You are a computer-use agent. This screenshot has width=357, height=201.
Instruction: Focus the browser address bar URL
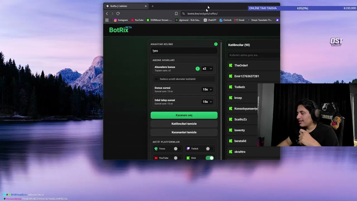[x=202, y=13]
